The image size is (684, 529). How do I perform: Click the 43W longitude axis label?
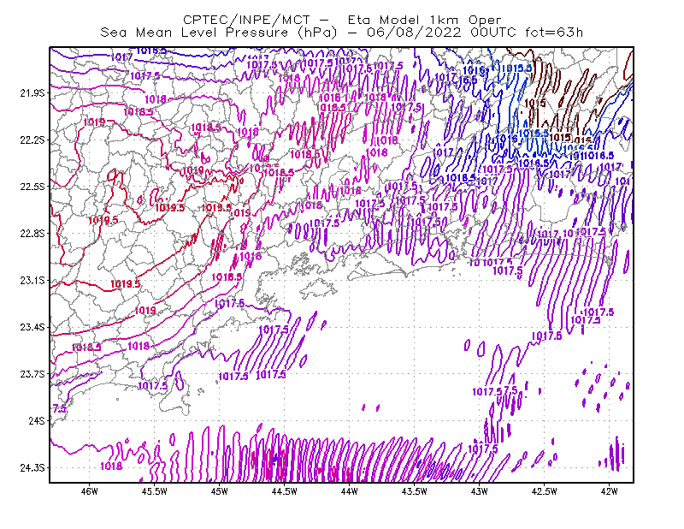480,491
